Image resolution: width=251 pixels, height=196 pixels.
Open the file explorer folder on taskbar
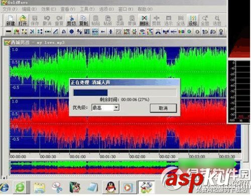pos(39,187)
